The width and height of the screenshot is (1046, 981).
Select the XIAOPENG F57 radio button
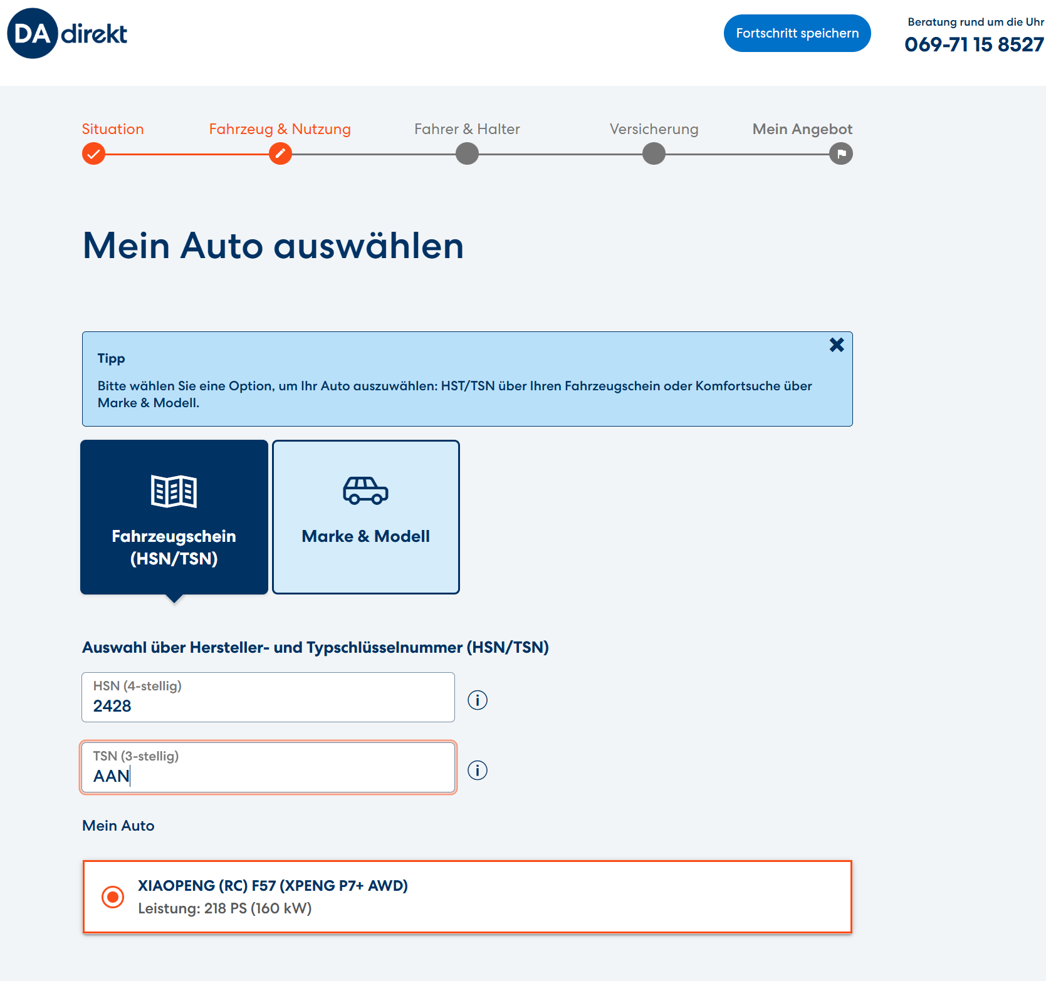[x=113, y=897]
